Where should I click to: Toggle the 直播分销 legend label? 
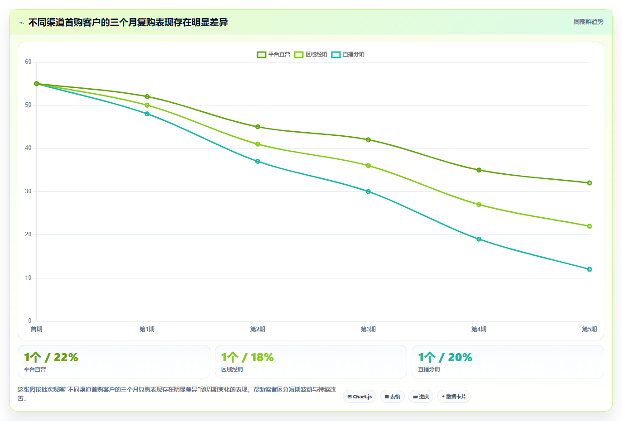[354, 54]
